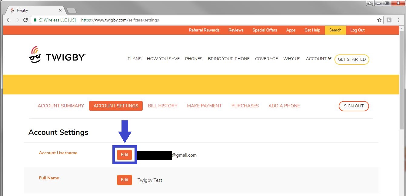Select the Make Payment tab
Viewport: 406px width, 196px height.
pyautogui.click(x=204, y=106)
